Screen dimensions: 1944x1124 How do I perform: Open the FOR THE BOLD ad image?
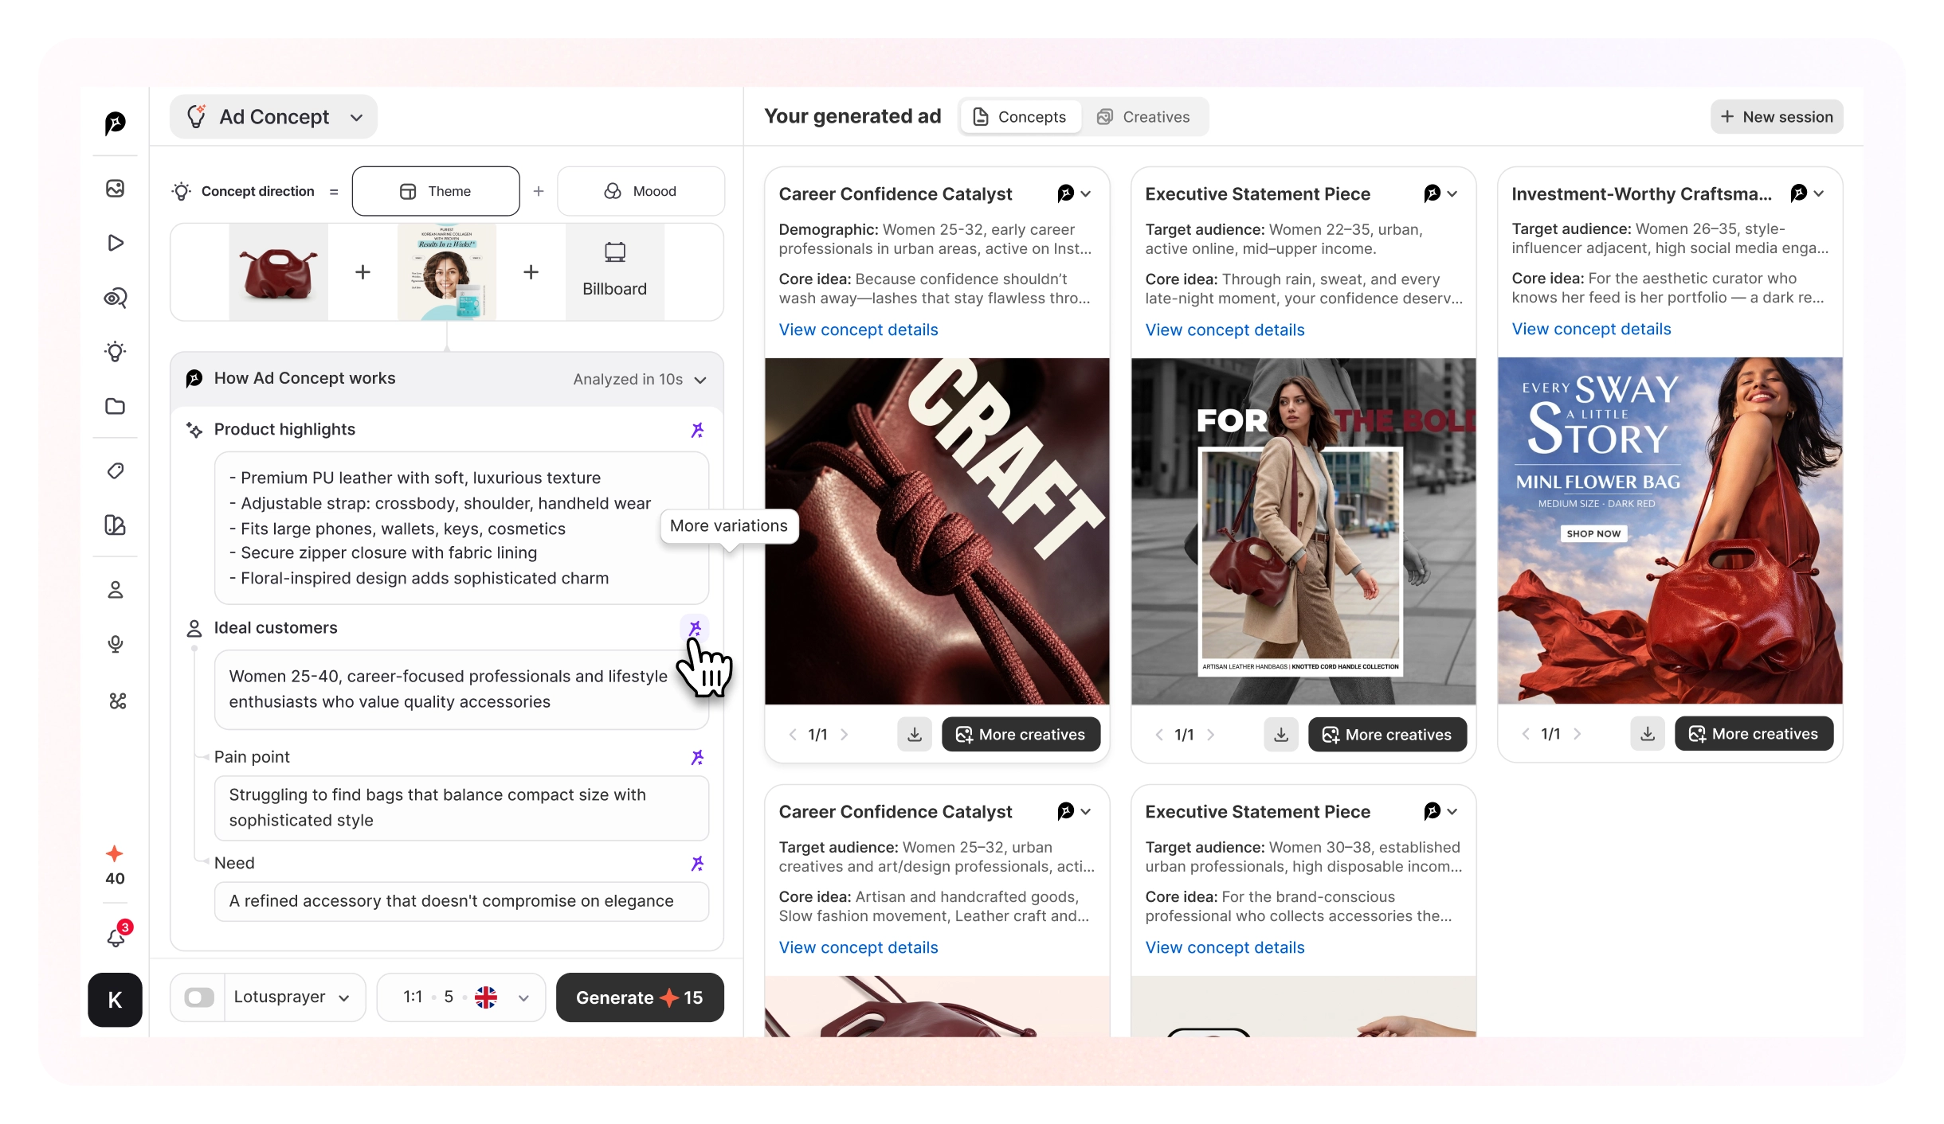pyautogui.click(x=1303, y=531)
